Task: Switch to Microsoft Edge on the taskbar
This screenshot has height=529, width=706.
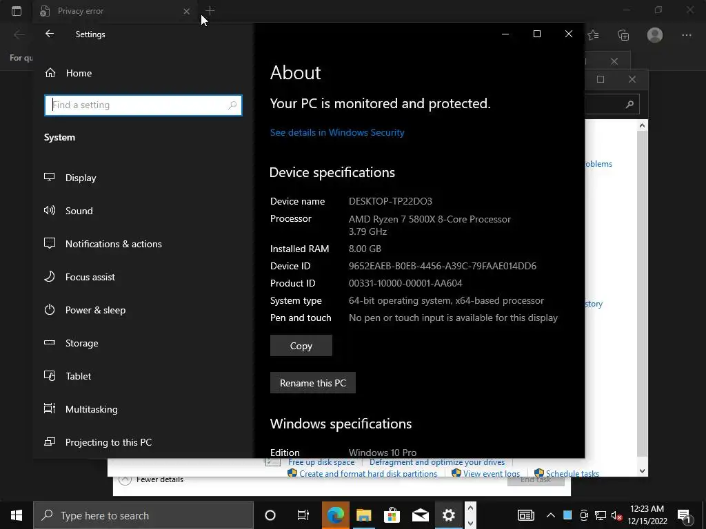Action: pos(336,515)
